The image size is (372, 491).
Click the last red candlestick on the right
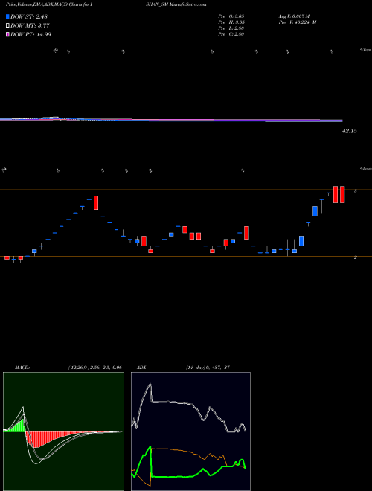coord(342,194)
